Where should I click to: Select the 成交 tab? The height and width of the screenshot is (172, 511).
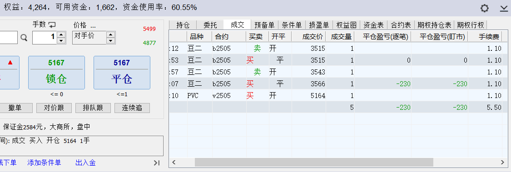[x=237, y=25]
